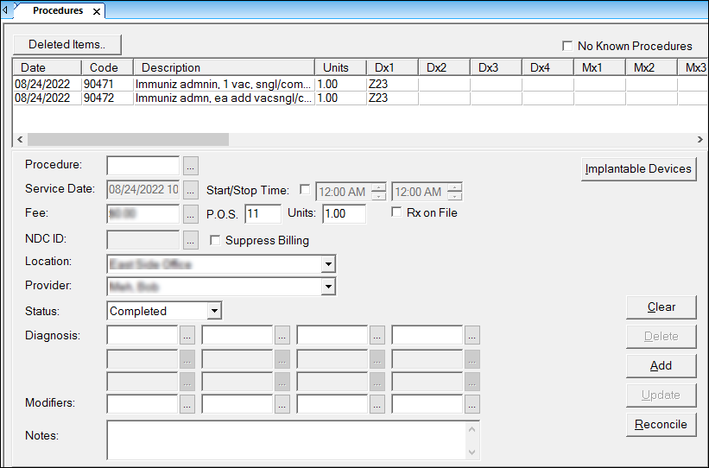Sort by the Date column header
709x468 pixels.
click(x=47, y=67)
